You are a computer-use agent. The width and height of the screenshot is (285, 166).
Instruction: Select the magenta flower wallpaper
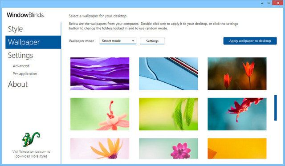pyautogui.click(x=168, y=149)
